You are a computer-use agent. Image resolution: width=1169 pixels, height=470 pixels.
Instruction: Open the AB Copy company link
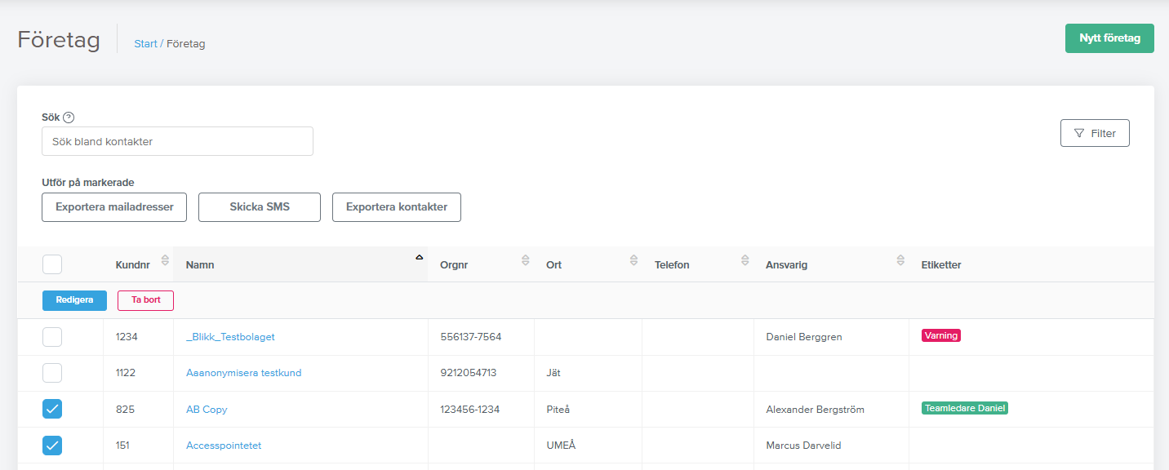207,410
